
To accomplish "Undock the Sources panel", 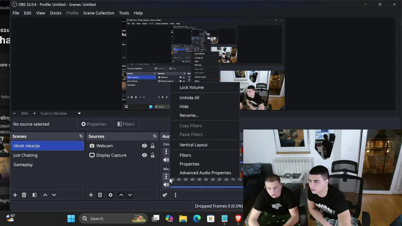I will 155,136.
